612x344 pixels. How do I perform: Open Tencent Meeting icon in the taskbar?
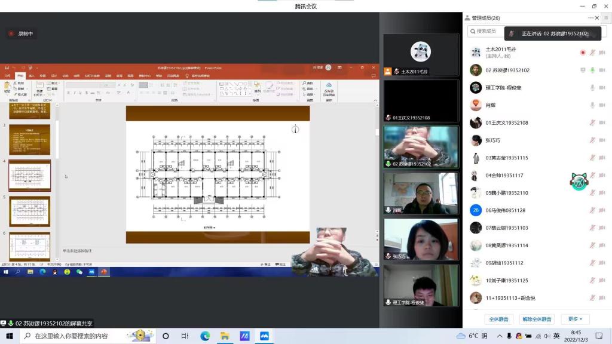[264, 336]
